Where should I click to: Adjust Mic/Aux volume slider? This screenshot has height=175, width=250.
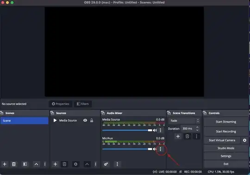pos(127,149)
